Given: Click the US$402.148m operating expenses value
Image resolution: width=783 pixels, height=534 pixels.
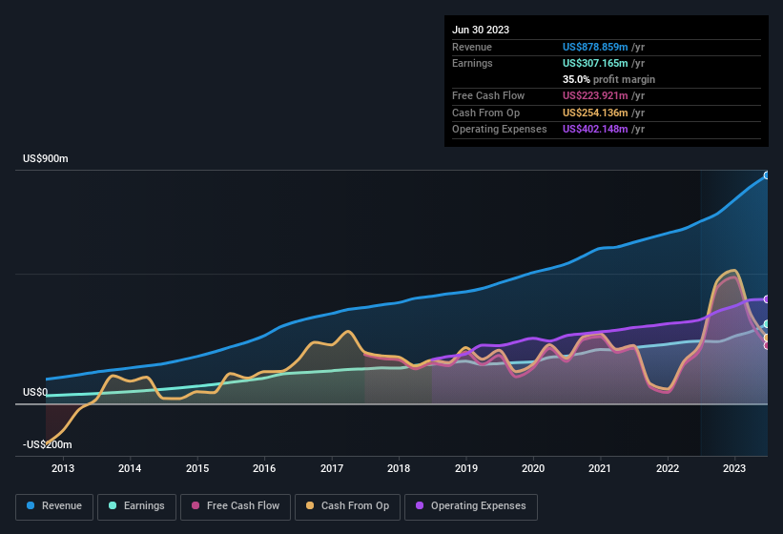Looking at the screenshot, I should coord(595,129).
